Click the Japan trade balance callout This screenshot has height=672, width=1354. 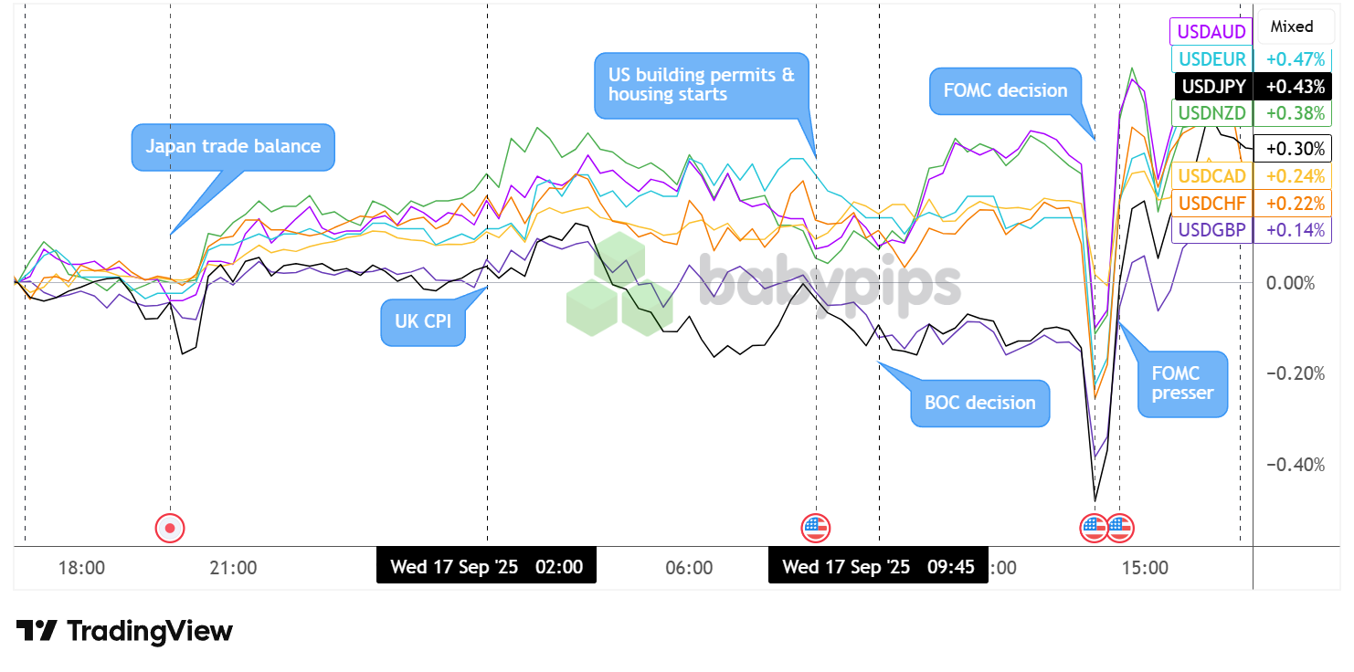(233, 146)
